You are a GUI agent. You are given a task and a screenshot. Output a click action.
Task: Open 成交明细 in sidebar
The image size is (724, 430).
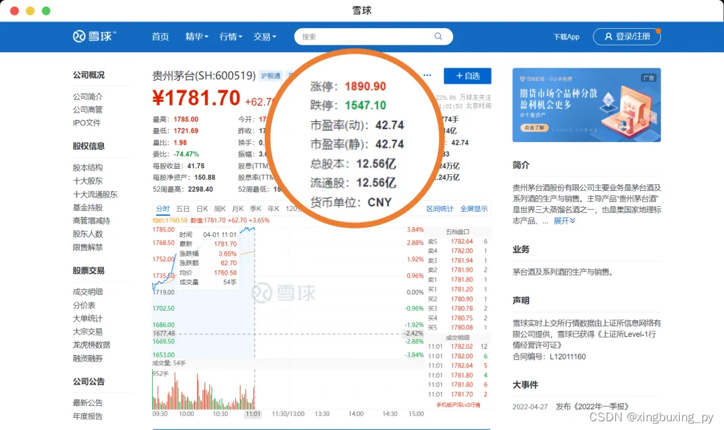point(88,291)
